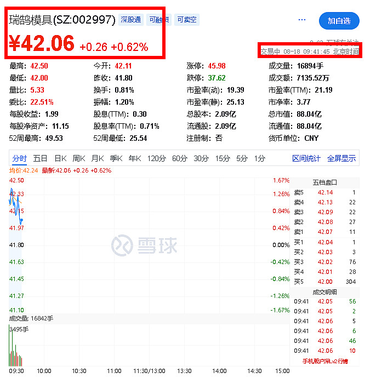Open the 周K chart tab
The height and width of the screenshot is (378, 376).
[79, 158]
